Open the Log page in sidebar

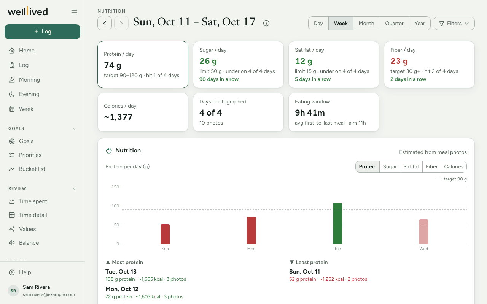coord(42,65)
